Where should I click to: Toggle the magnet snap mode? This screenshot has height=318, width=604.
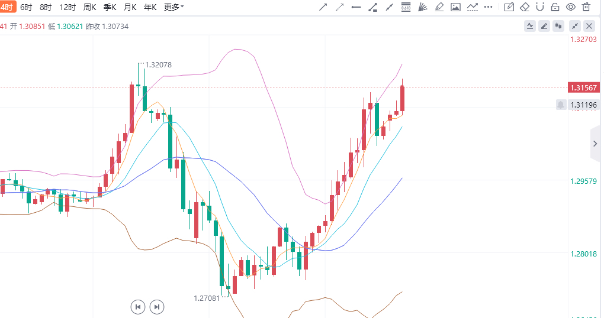click(540, 7)
